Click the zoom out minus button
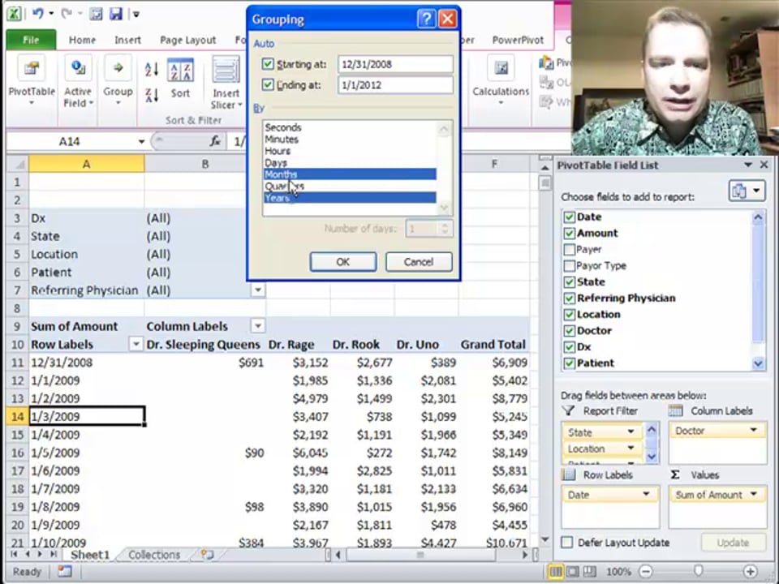779x584 pixels. tap(645, 571)
